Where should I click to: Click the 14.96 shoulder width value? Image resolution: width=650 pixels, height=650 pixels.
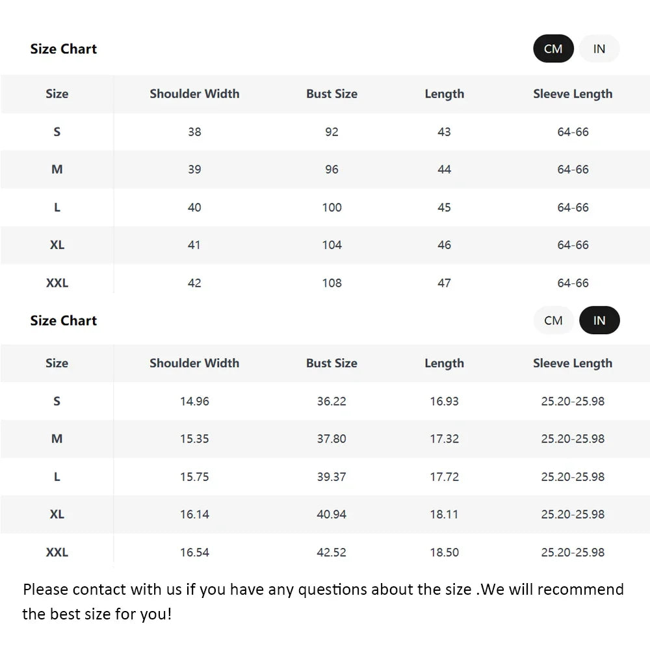pos(194,401)
